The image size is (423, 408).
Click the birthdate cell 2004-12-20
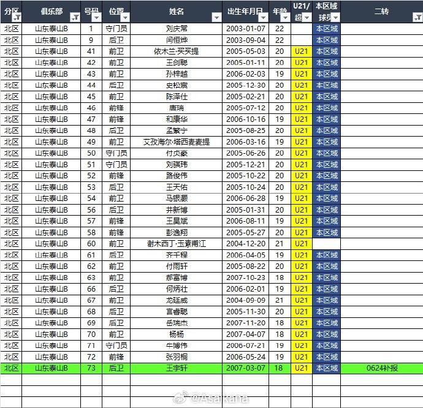pos(246,243)
